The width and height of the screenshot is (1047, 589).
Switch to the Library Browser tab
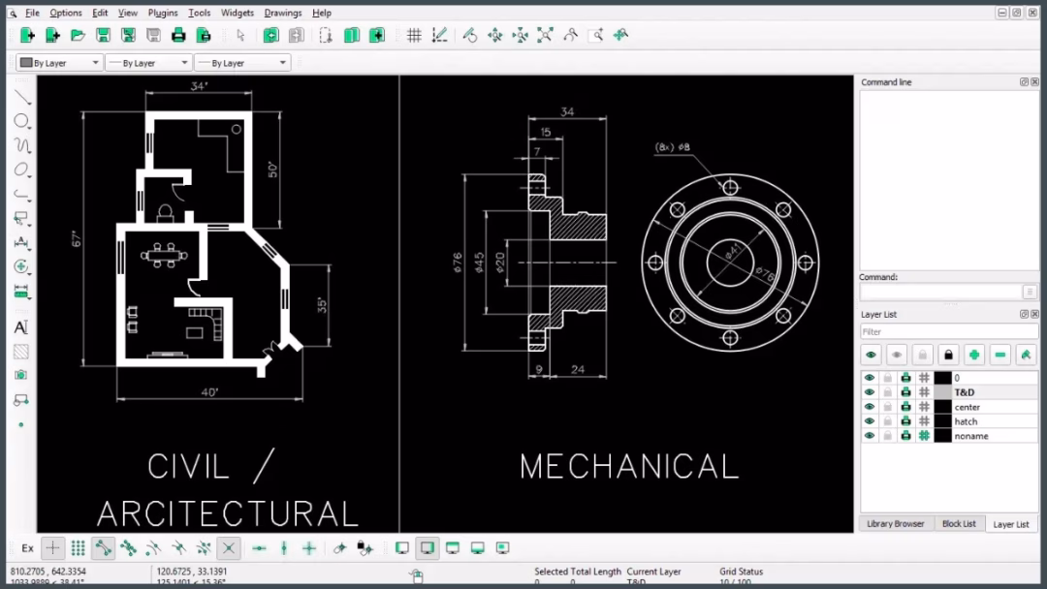[895, 524]
